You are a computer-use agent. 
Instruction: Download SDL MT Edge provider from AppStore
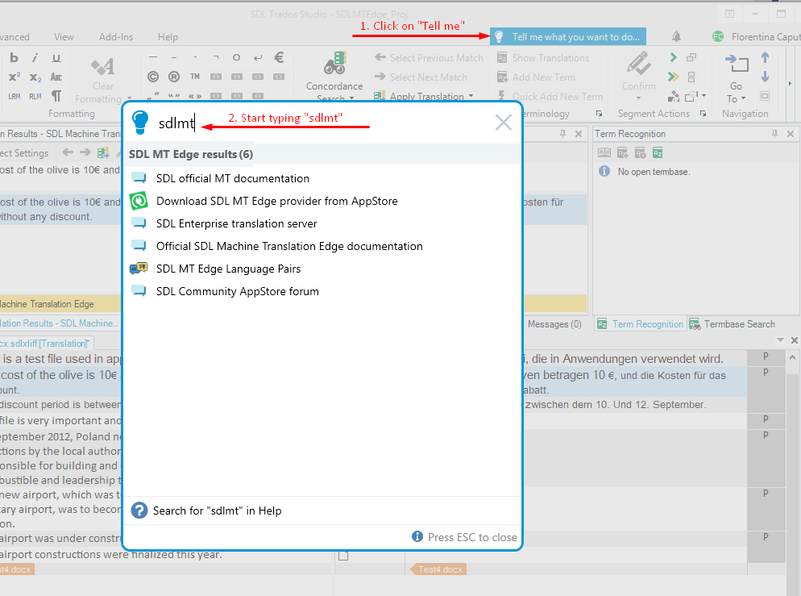[277, 201]
